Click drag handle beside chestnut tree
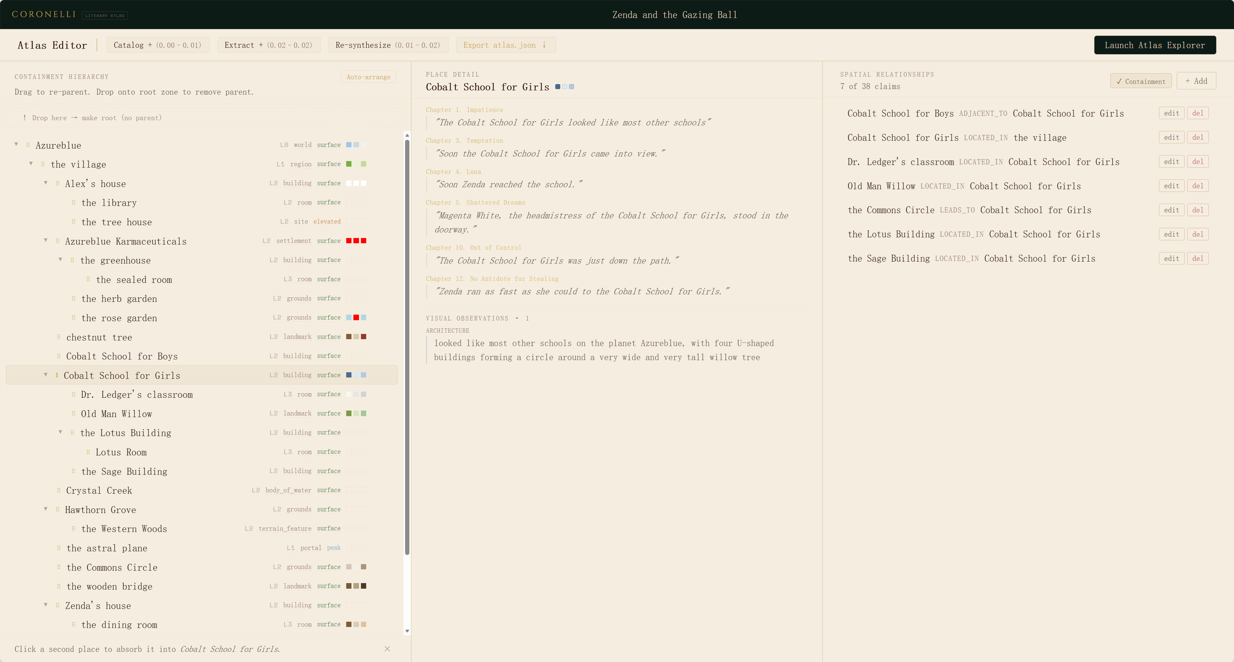1234x662 pixels. [59, 337]
